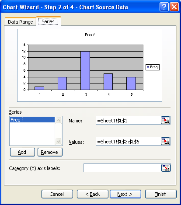Select Freq f in the Series list
Image resolution: width=181 pixels, height=205 pixels.
tap(32, 120)
